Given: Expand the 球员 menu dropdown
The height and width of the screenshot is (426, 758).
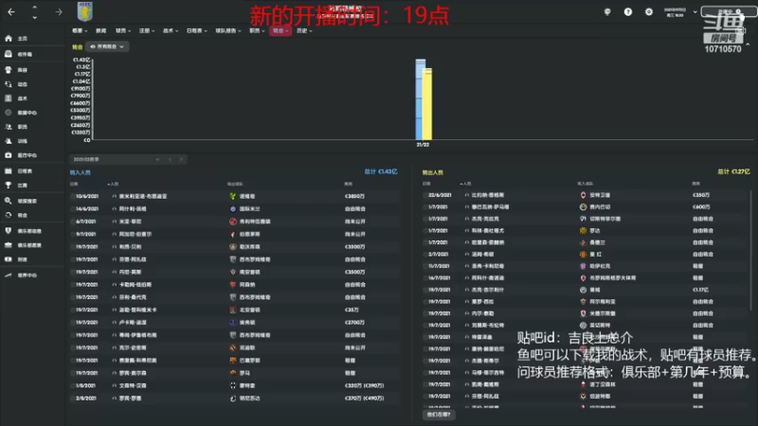Looking at the screenshot, I should [x=123, y=31].
